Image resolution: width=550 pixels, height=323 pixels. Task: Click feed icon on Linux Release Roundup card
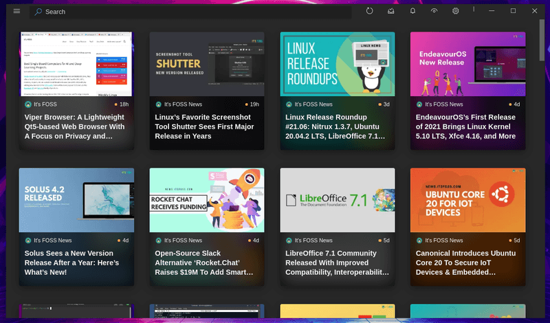point(289,104)
